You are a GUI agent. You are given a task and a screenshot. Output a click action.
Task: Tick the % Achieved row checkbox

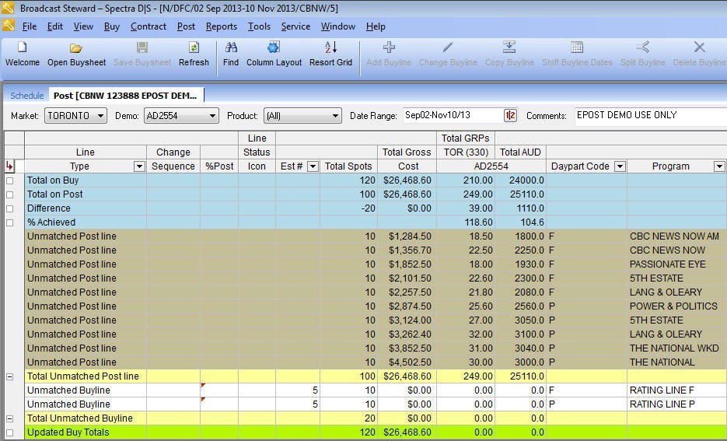click(x=10, y=222)
